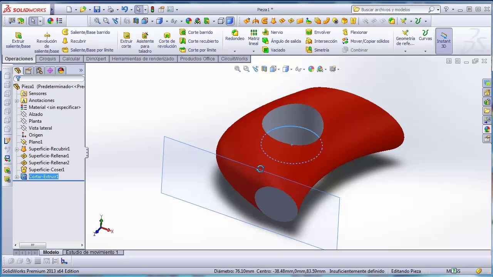Select the Ángulo de salida tool
493x277 pixels.
pos(282,41)
